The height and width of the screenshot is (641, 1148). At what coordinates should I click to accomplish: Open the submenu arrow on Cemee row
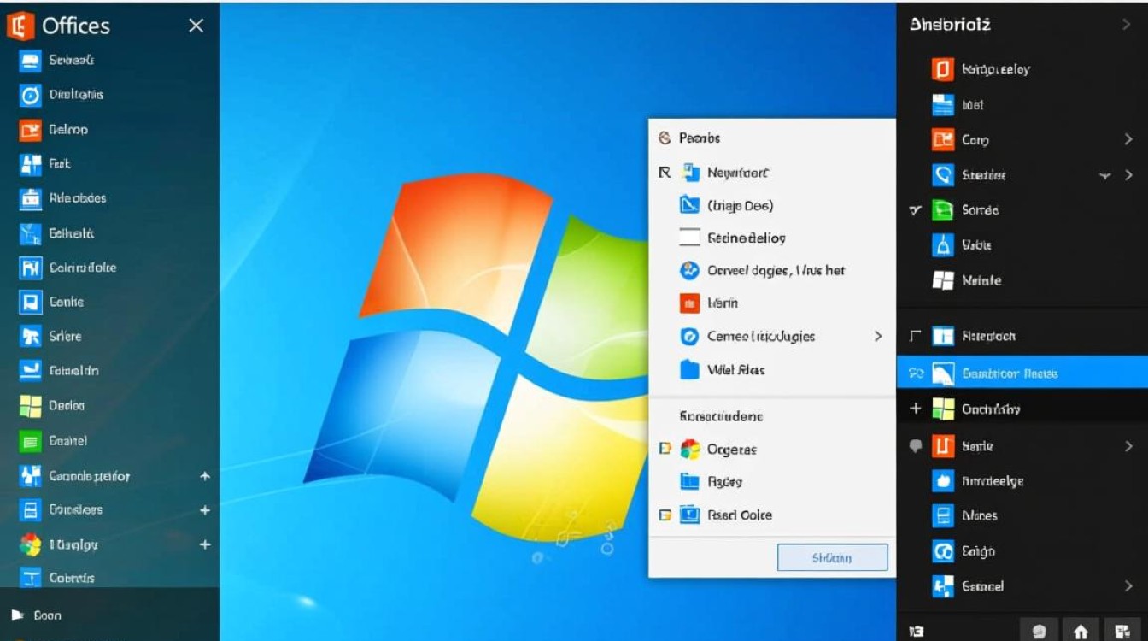[x=878, y=337]
